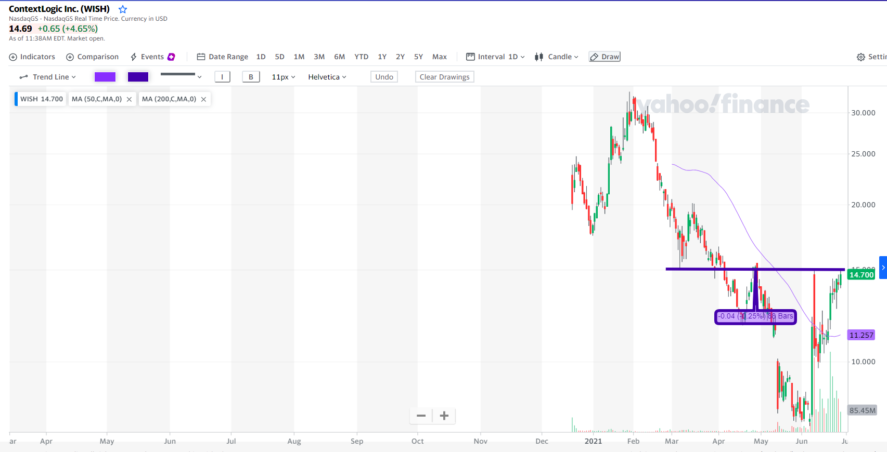Select the 6M date range
The height and width of the screenshot is (452, 887).
[x=339, y=57]
